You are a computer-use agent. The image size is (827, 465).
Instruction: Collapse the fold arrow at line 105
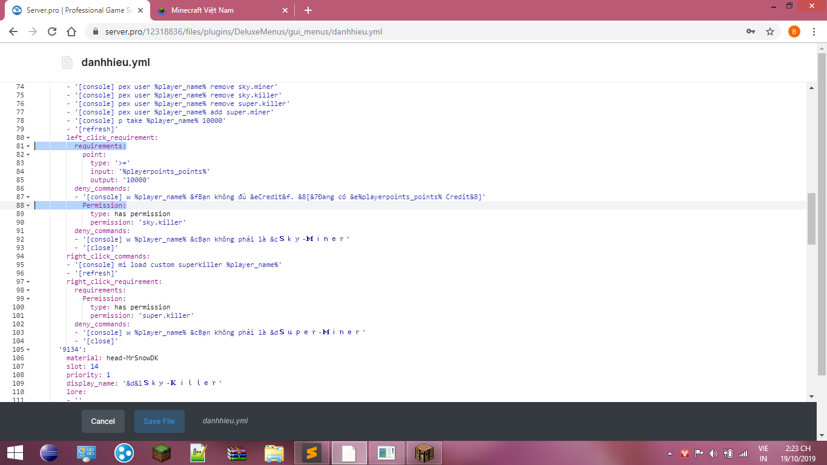click(x=28, y=349)
